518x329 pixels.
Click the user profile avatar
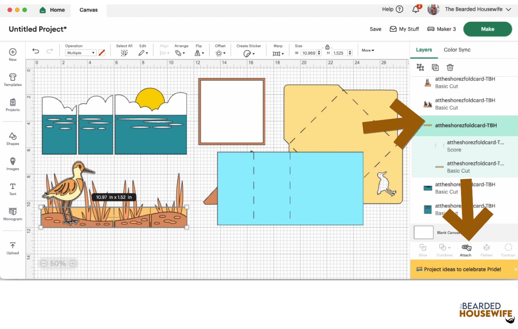tap(433, 9)
